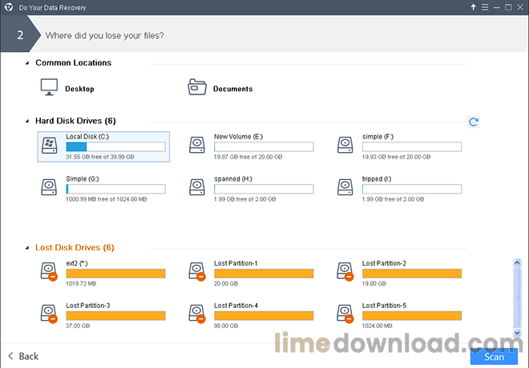Image resolution: width=529 pixels, height=368 pixels.
Task: Collapse the Hard Disk Drives section
Action: [x=27, y=122]
